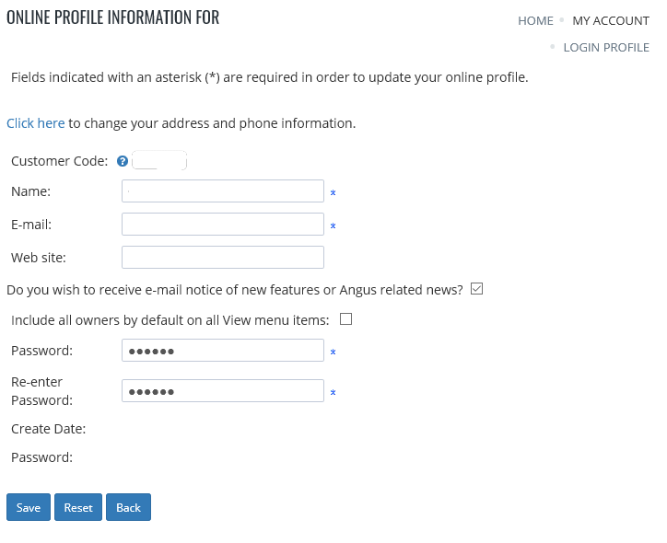This screenshot has height=543, width=667.
Task: Click the asterisk beside Password field
Action: [x=333, y=352]
